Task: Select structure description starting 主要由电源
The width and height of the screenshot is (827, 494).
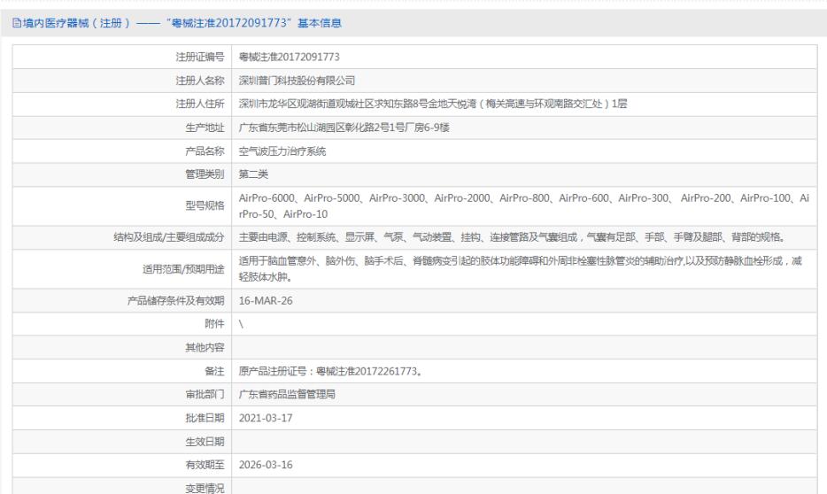Action: point(512,237)
